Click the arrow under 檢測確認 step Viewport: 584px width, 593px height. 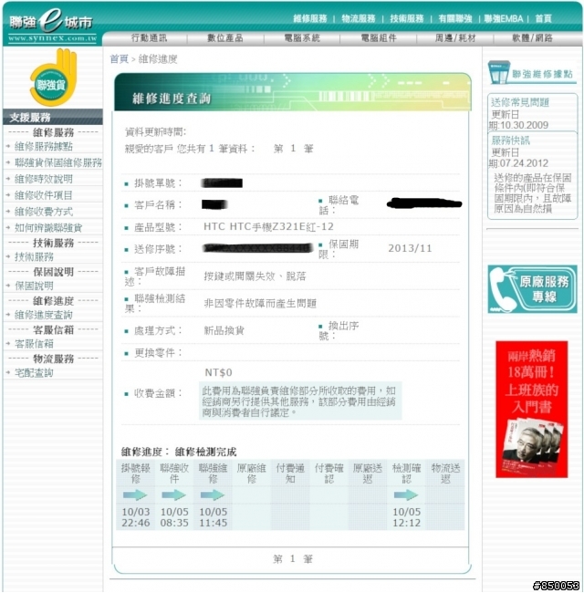406,494
